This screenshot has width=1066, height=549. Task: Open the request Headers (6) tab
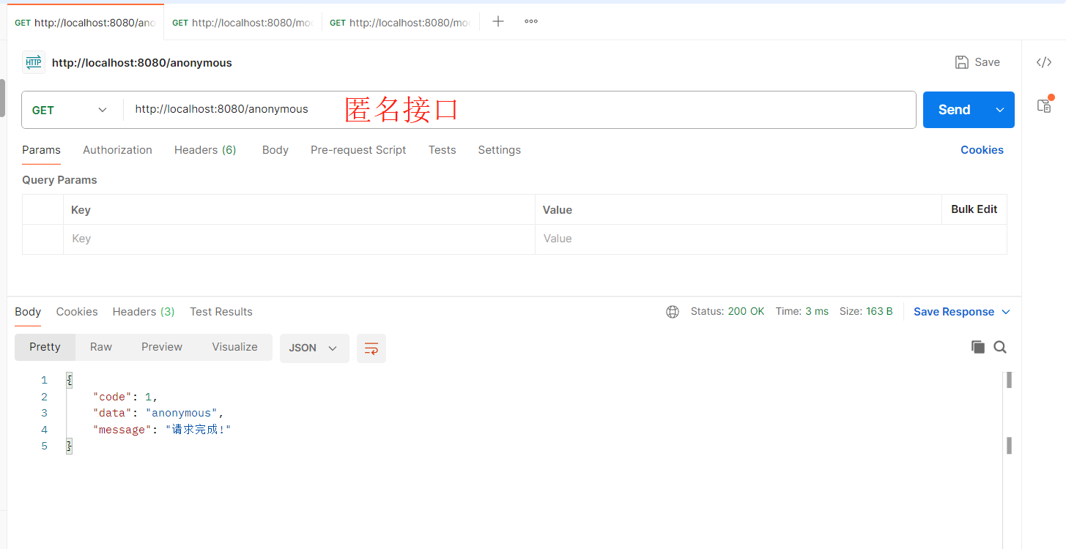click(205, 150)
